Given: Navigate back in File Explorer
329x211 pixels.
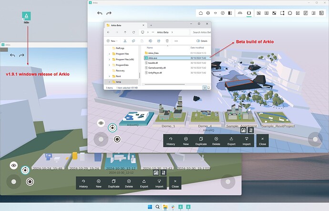Looking at the screenshot, I should (108, 32).
